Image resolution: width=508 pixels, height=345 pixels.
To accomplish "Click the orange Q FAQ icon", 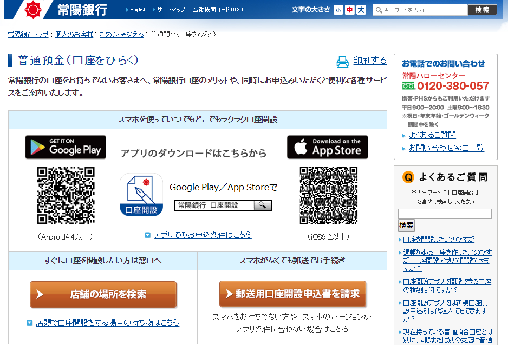I will (408, 177).
